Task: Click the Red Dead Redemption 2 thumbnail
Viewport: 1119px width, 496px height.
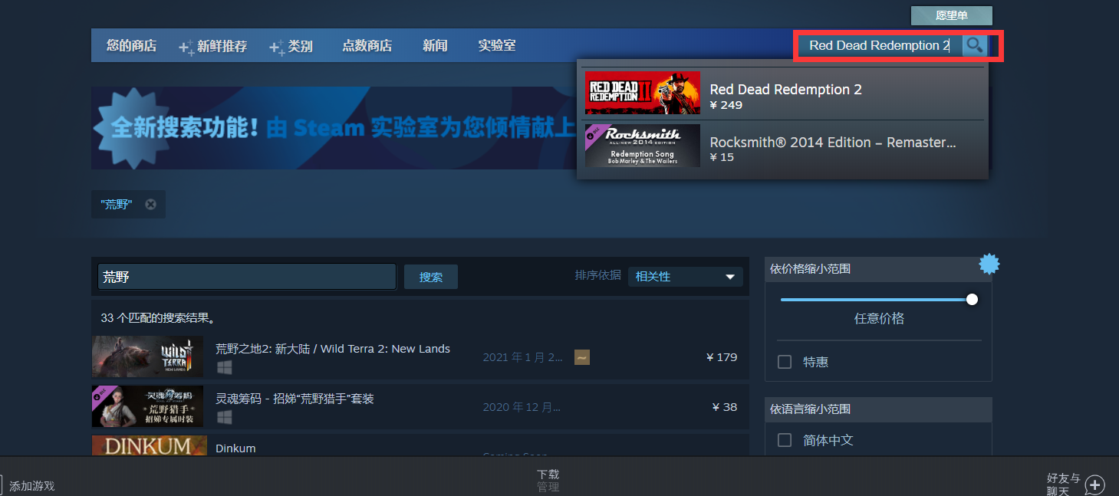Action: point(643,93)
